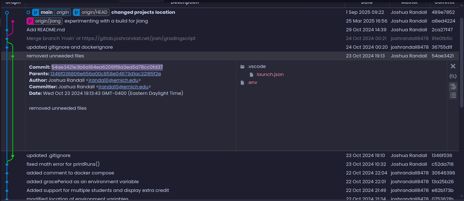464x201 pixels.
Task: Start code review icon in details panel
Action: (x=453, y=76)
